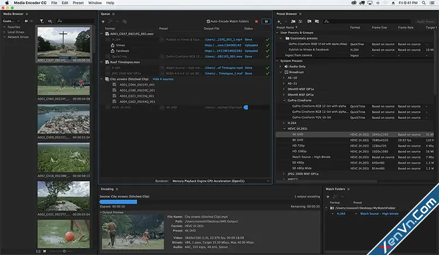
Task: Open the File menu
Action: pyautogui.click(x=54, y=3)
